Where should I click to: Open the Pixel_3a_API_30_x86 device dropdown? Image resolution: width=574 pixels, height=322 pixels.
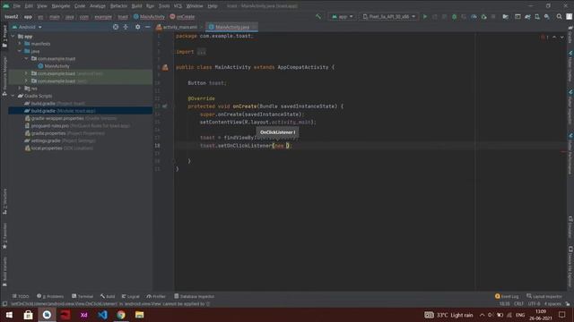point(389,16)
